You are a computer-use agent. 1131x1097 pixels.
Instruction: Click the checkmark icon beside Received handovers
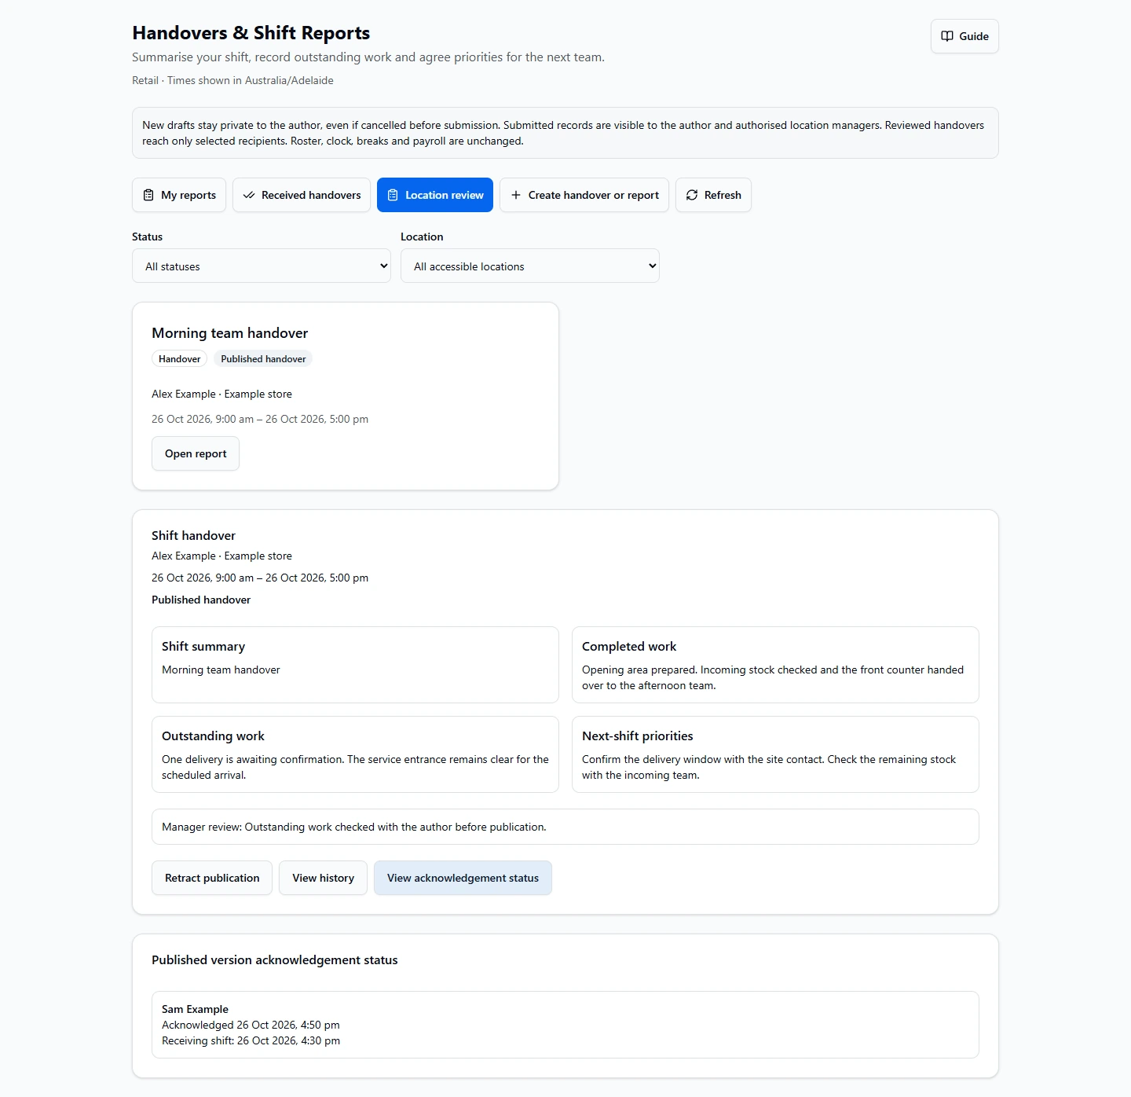[x=249, y=195]
